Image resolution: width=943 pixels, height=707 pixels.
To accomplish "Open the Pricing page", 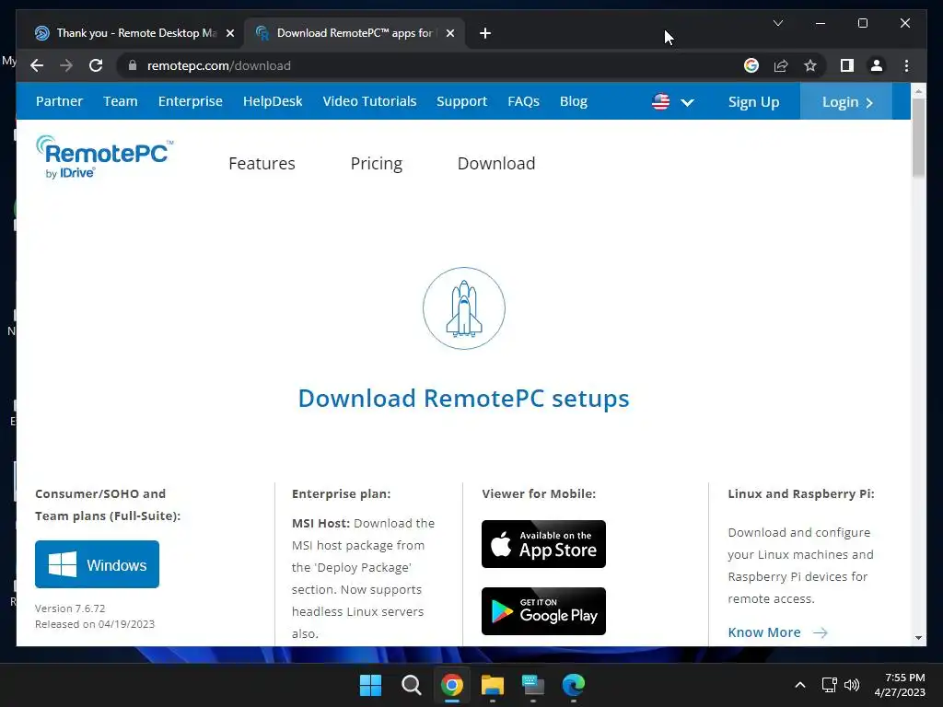I will point(377,164).
